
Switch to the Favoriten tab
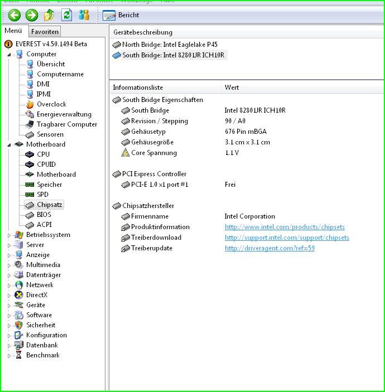tap(45, 32)
